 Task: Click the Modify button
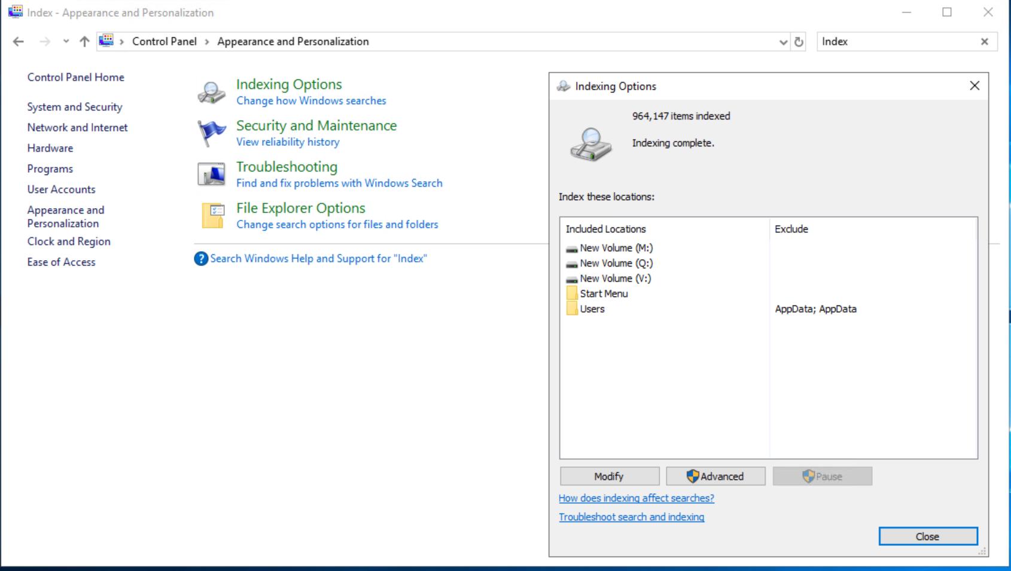click(609, 477)
